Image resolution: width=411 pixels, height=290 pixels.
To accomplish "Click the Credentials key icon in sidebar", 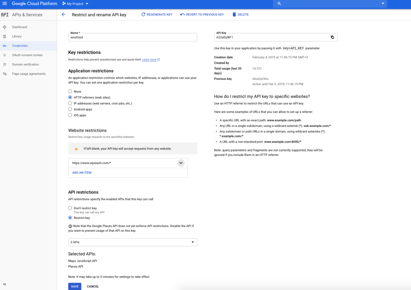I will (4, 46).
